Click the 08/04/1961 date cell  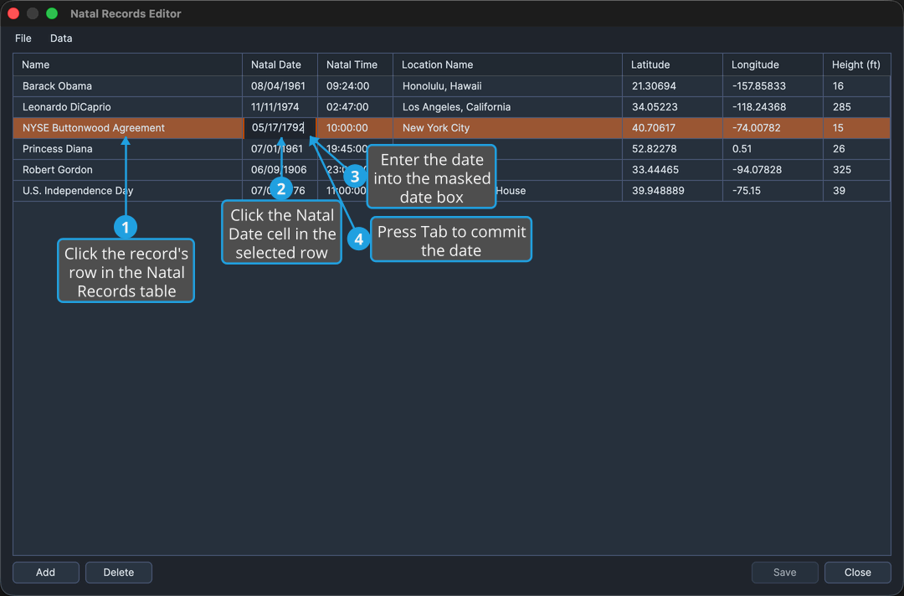coord(280,86)
